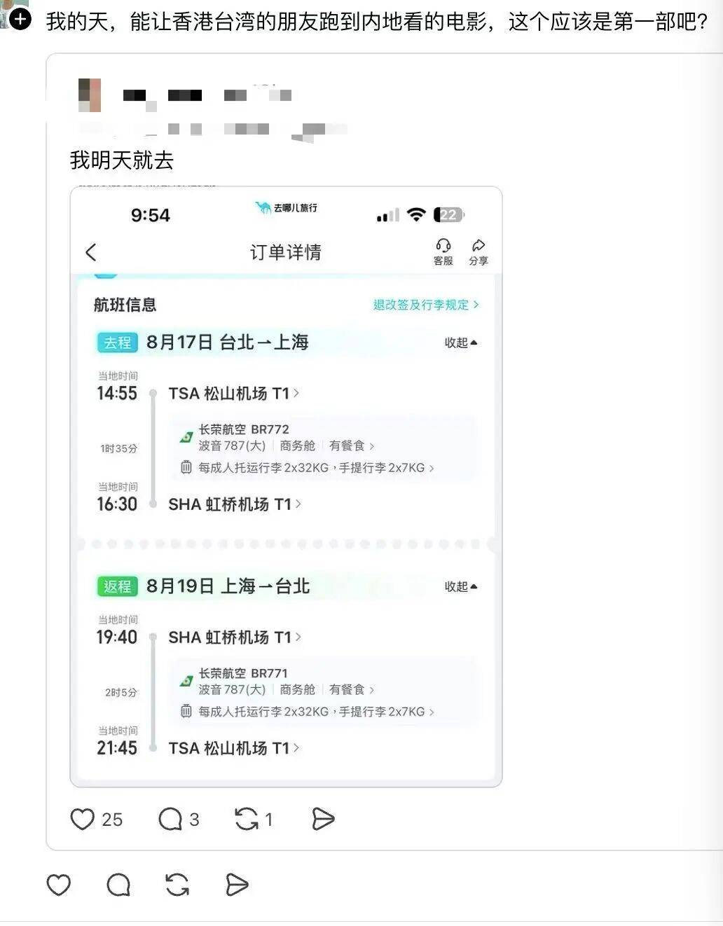Image resolution: width=723 pixels, height=926 pixels.
Task: Like the main post with the bottom heart icon
Action: (x=59, y=885)
